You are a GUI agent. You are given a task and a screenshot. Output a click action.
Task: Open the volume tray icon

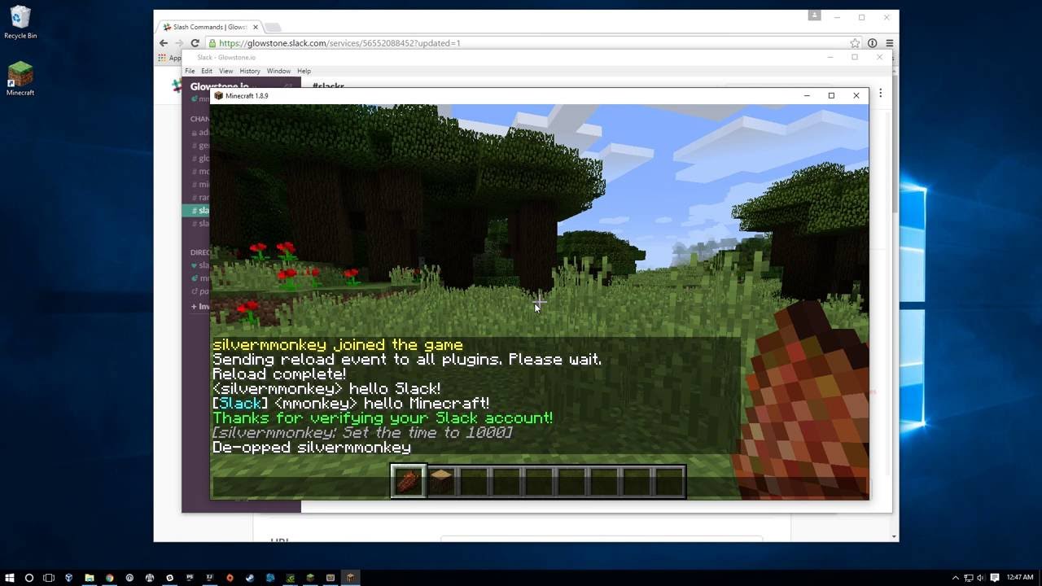(980, 578)
